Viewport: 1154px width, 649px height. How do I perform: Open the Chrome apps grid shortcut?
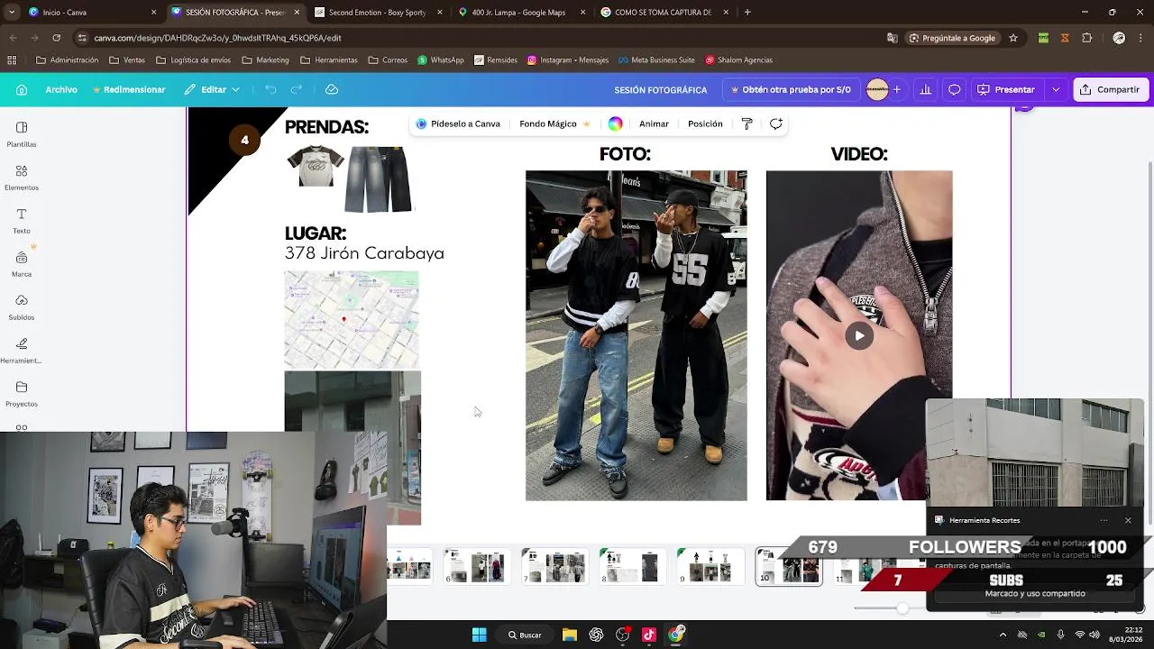[x=12, y=60]
